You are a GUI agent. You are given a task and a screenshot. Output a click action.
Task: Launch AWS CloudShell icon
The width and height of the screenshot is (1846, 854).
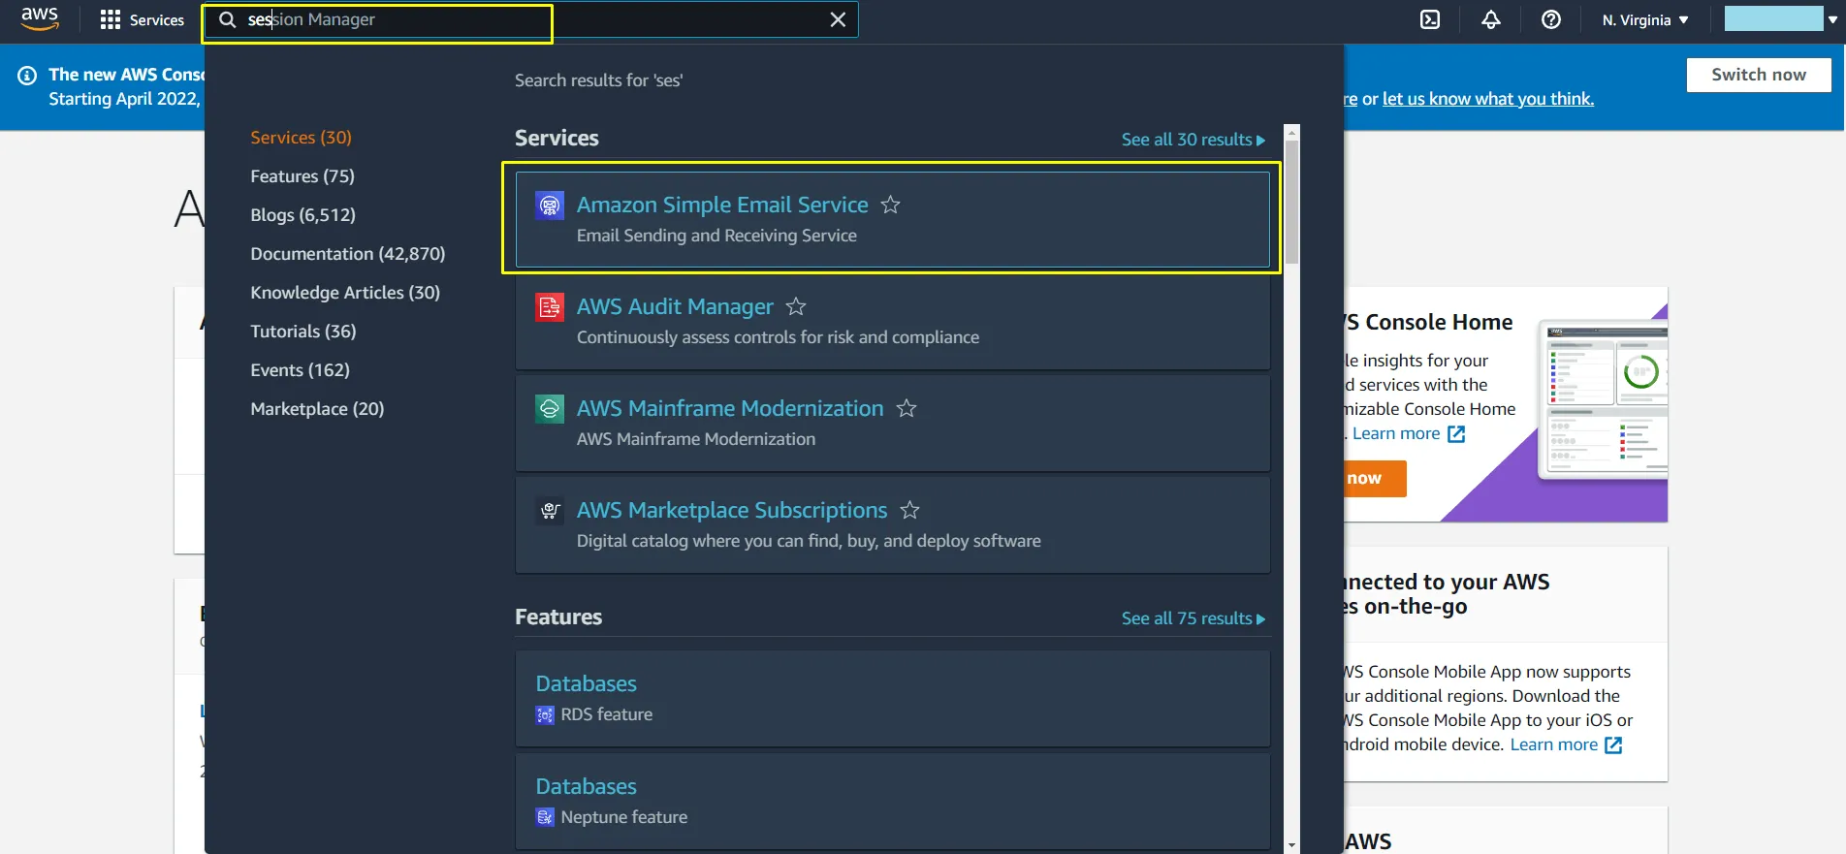[x=1430, y=19]
